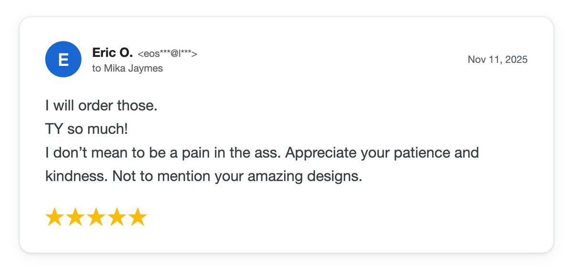The height and width of the screenshot is (275, 573).
Task: Click the fifth gold rating star
Action: point(138,217)
